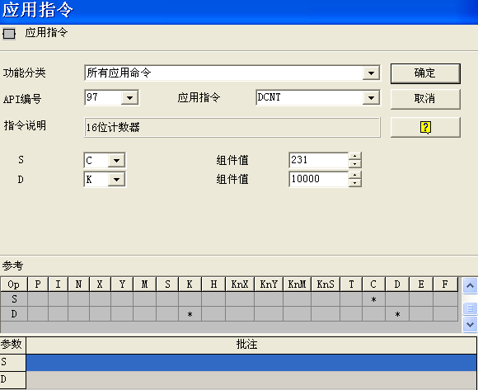Expand the S operand type dropdown showing C
478x390 pixels.
[116, 161]
